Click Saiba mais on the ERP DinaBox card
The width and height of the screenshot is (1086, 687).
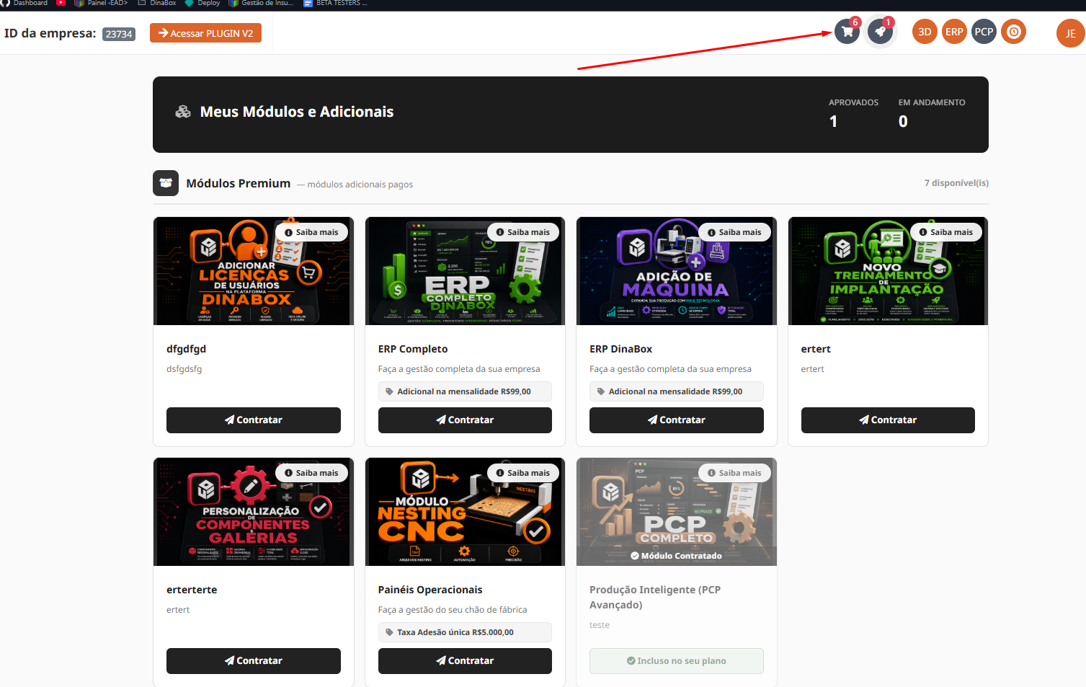(x=734, y=232)
